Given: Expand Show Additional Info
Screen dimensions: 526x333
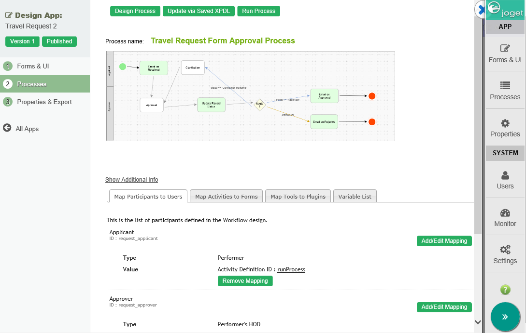Looking at the screenshot, I should tap(131, 180).
